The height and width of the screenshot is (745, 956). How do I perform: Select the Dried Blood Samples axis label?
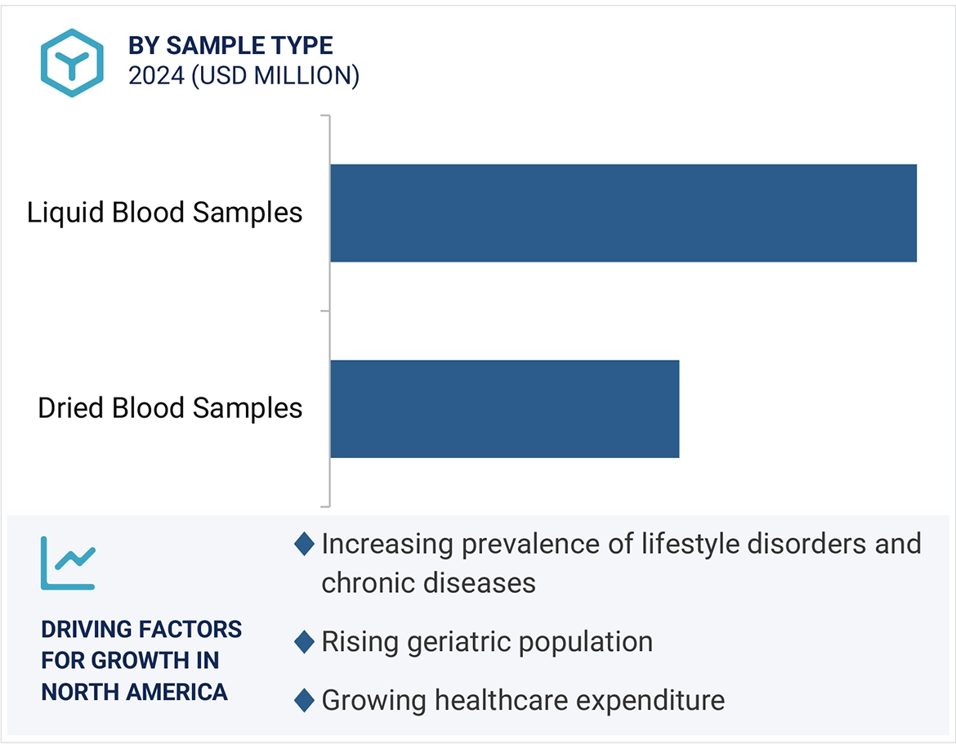[170, 408]
